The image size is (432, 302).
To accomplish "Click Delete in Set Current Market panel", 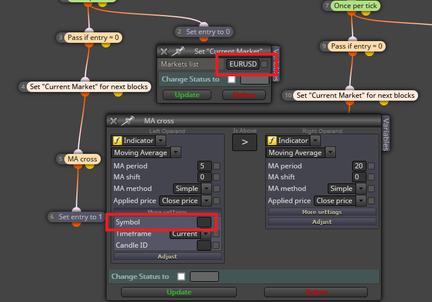I will click(x=244, y=95).
